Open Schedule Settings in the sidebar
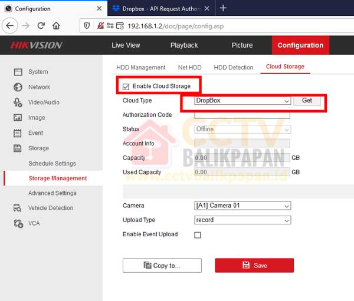Viewport: 354px width, 301px height. [x=52, y=164]
